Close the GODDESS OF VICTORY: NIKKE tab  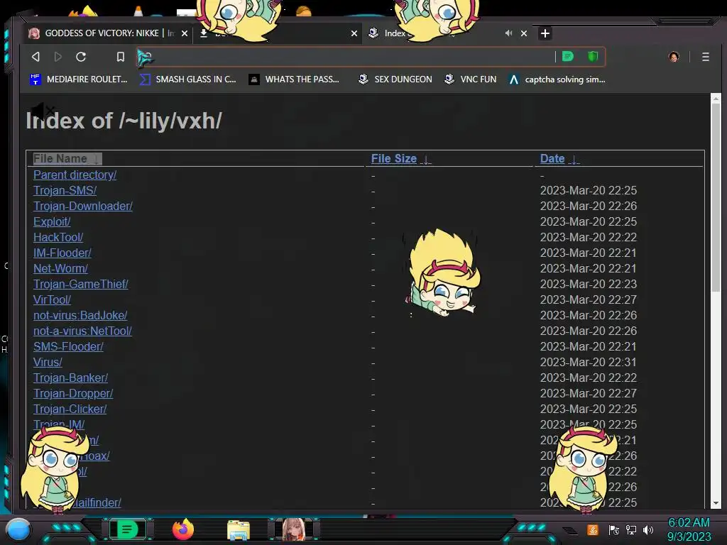click(x=185, y=33)
